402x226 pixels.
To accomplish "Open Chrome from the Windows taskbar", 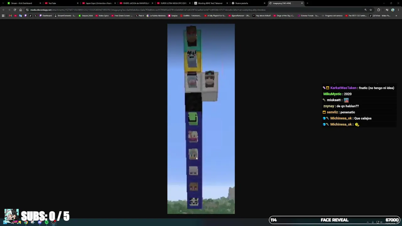I will click(26, 222).
